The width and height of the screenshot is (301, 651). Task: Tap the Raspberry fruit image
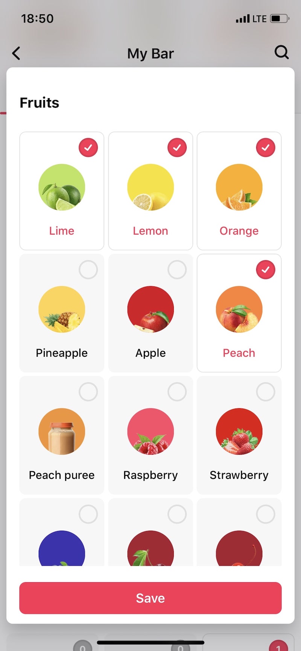[150, 431]
